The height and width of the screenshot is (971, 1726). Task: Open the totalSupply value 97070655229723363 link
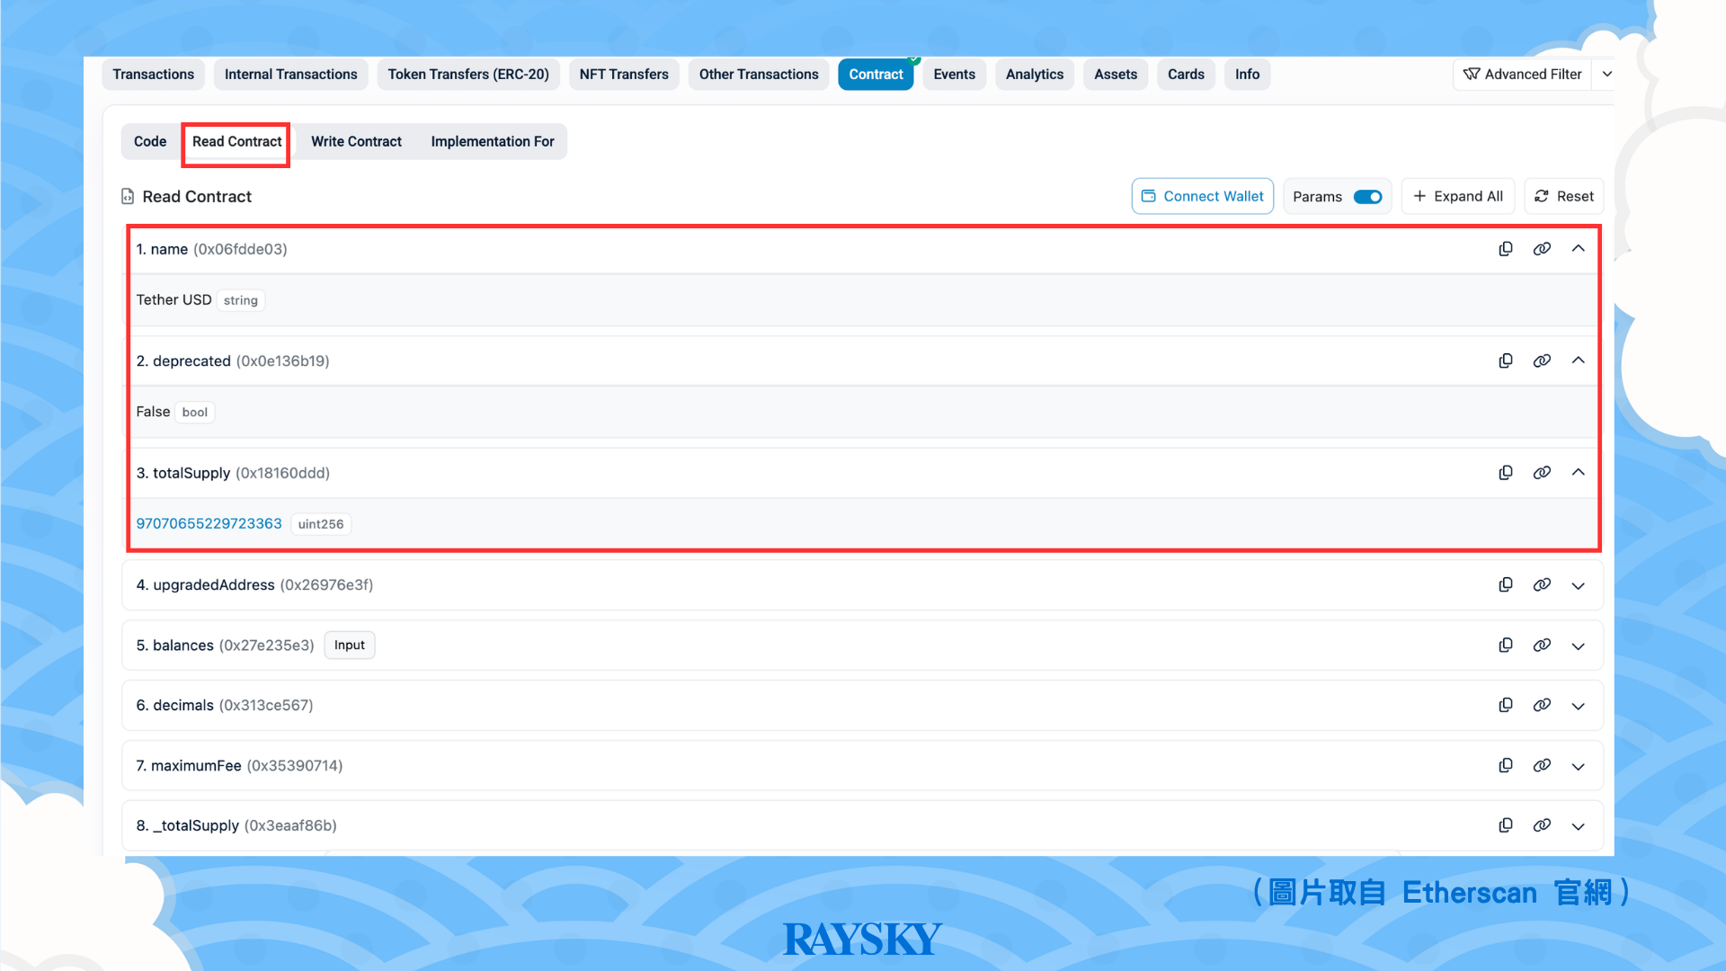click(209, 523)
